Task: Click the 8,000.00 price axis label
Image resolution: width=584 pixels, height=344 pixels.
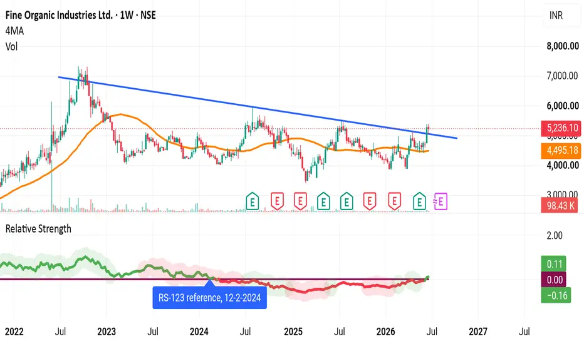Action: 563,46
